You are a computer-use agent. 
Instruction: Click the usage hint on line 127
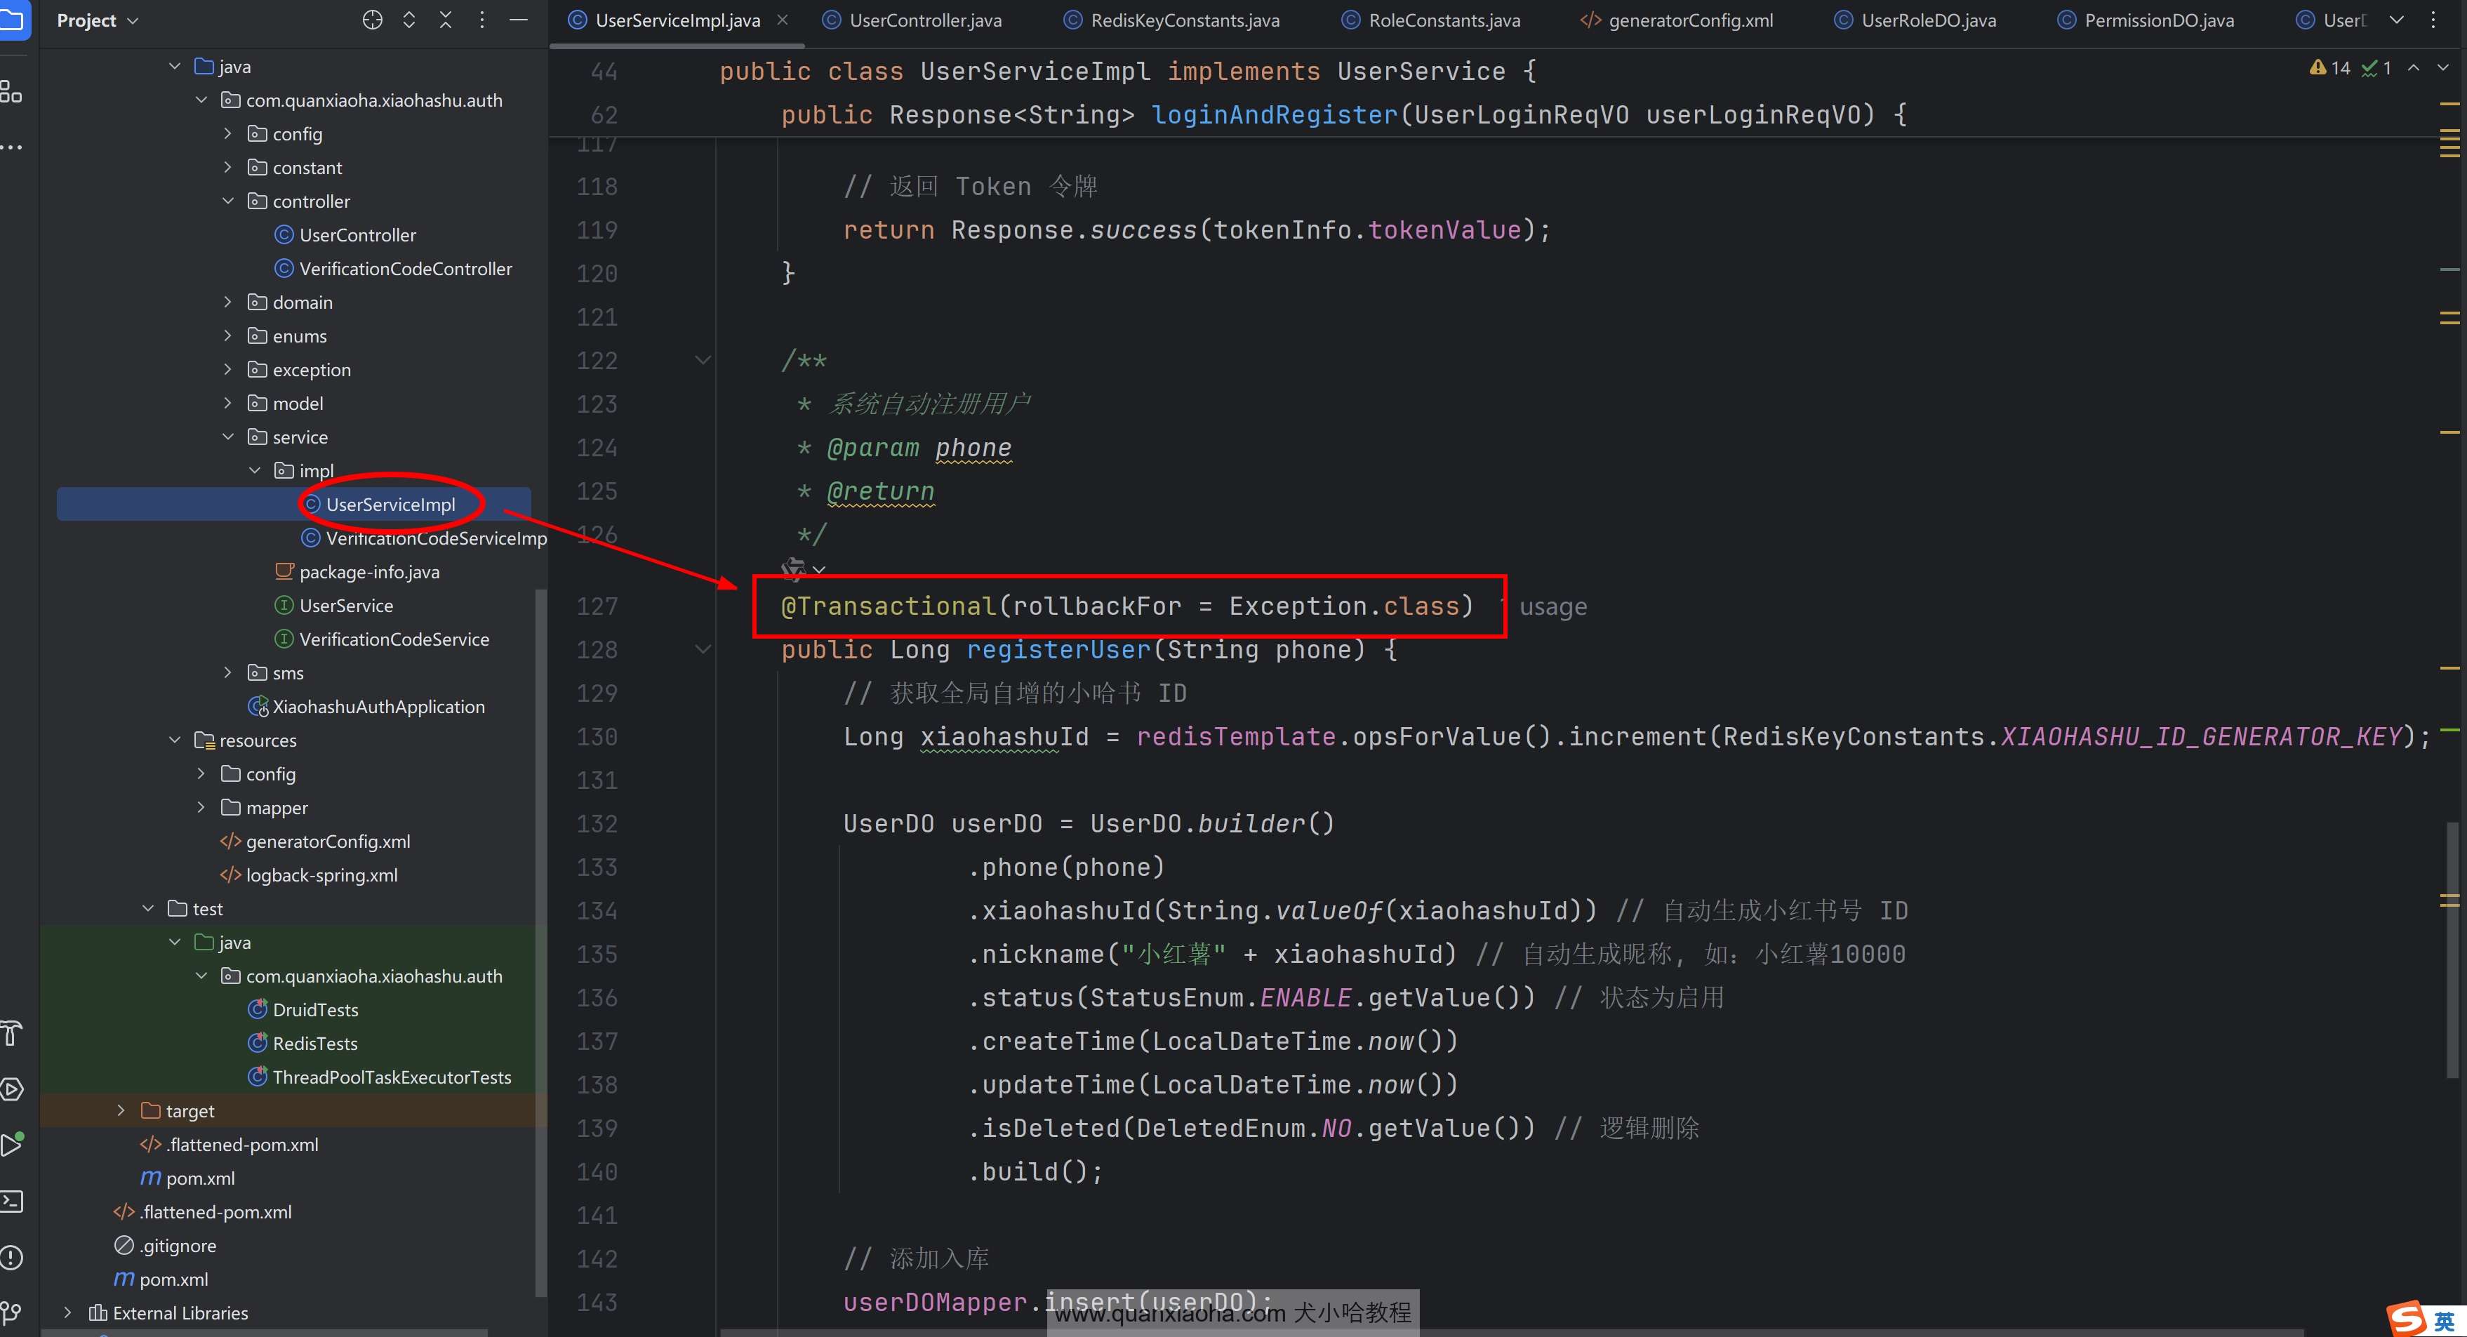pos(1552,607)
